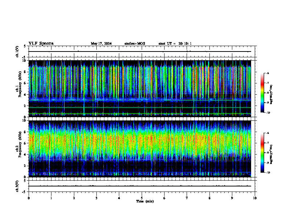Click the "-6" label on ch.1 colorbar
Screen dimensions: 287x222
pyautogui.click(x=267, y=73)
